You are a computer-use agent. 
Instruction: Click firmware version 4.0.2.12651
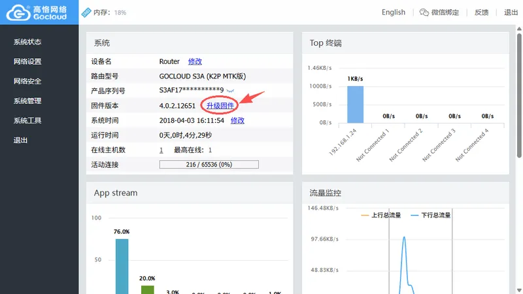177,106
